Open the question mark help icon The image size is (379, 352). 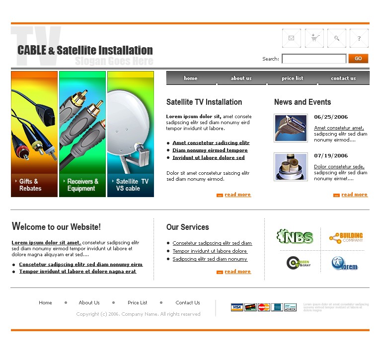click(x=359, y=38)
